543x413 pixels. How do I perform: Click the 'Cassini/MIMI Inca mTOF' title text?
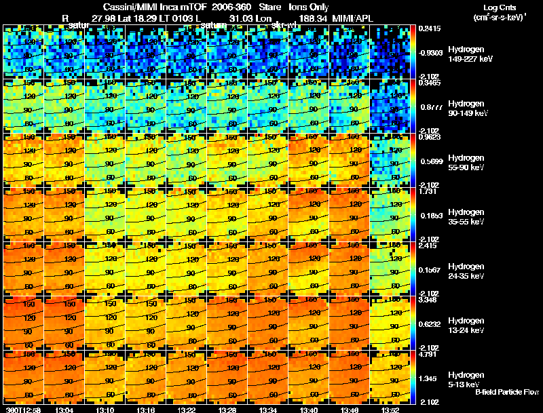[x=155, y=7]
